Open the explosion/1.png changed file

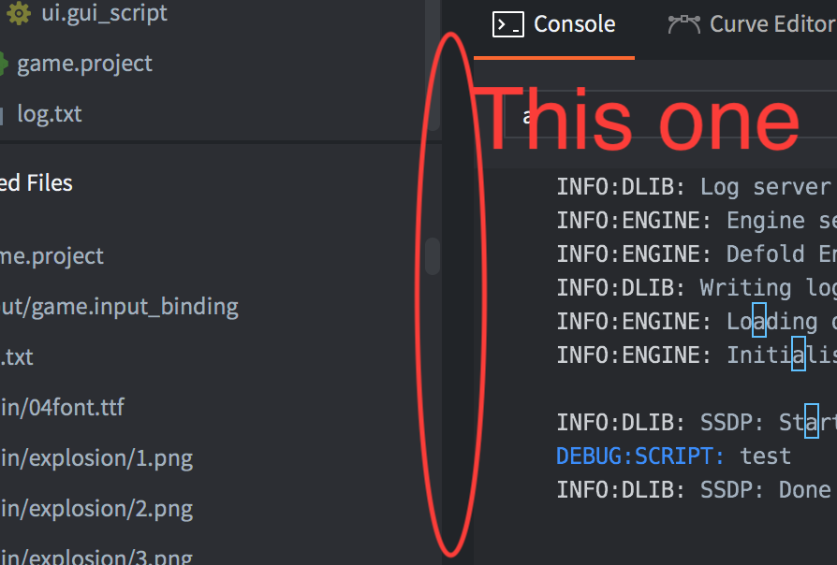96,458
